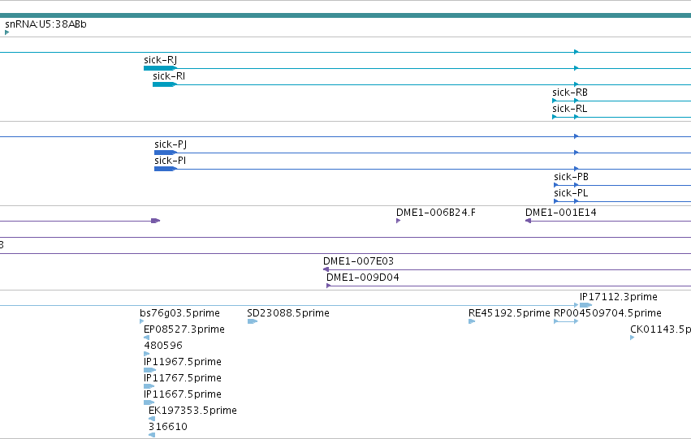Image resolution: width=691 pixels, height=439 pixels.
Task: Click the RE45192.5prime feature block
Action: point(472,321)
